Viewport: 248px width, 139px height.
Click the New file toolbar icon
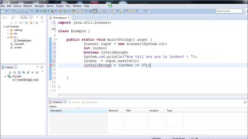(x=3, y=11)
